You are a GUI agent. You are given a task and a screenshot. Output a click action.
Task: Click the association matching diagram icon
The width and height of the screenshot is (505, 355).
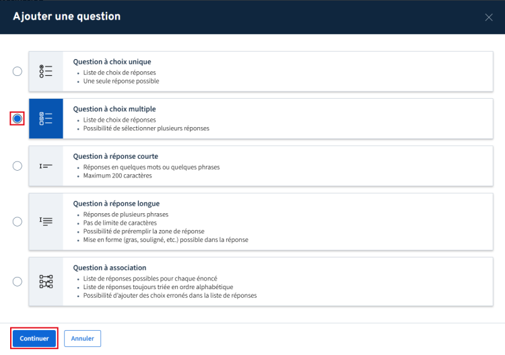pos(46,281)
